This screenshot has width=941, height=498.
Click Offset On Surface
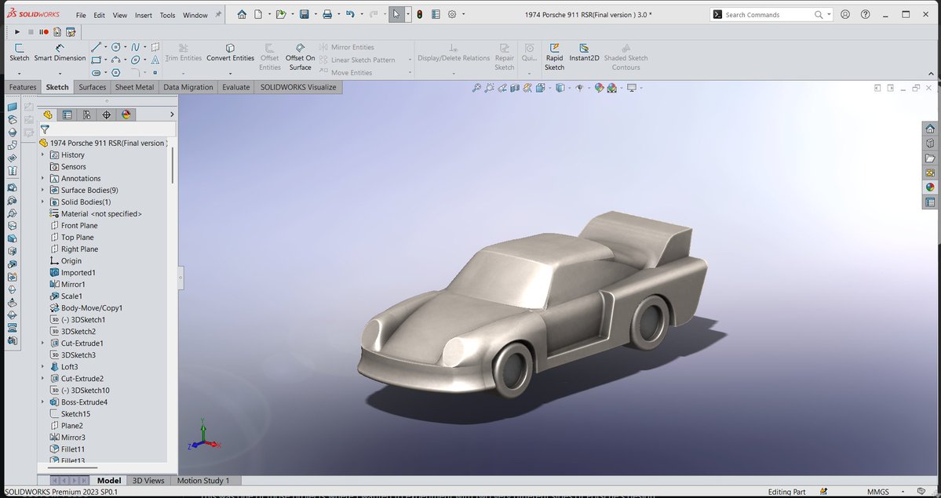pyautogui.click(x=300, y=56)
